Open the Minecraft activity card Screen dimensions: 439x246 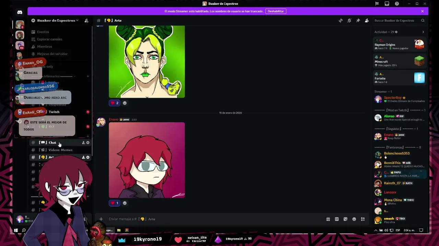click(400, 61)
